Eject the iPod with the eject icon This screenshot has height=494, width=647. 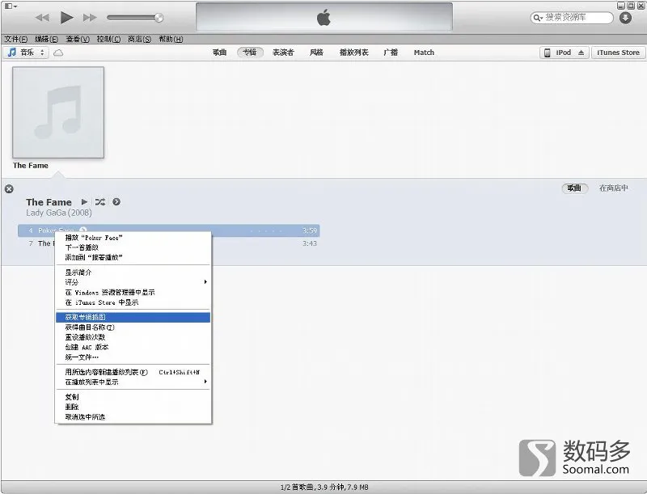pyautogui.click(x=581, y=53)
